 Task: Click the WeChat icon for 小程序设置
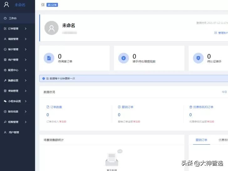(5, 101)
